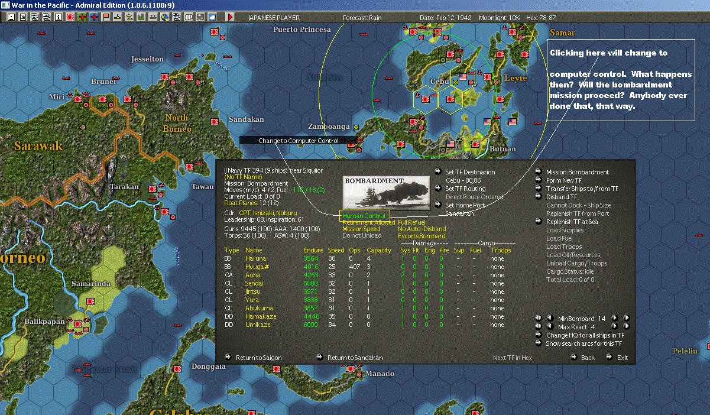Increase Min Bombard value by one
Screen dimensions: 710x415
pos(614,318)
